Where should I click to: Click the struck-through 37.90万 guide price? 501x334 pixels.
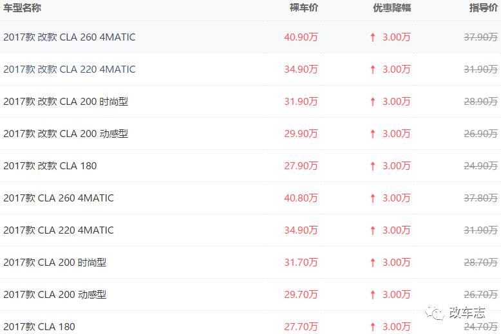click(481, 37)
